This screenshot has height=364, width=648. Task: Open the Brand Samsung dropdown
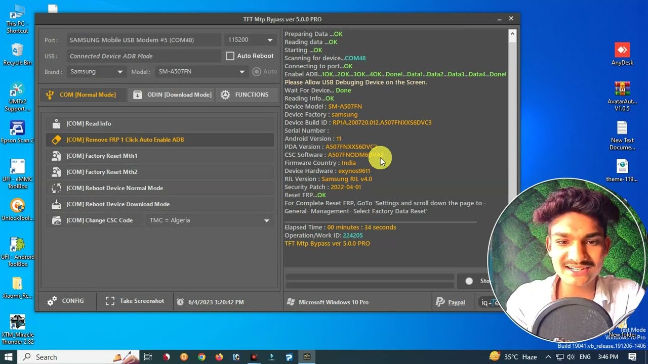coord(96,72)
